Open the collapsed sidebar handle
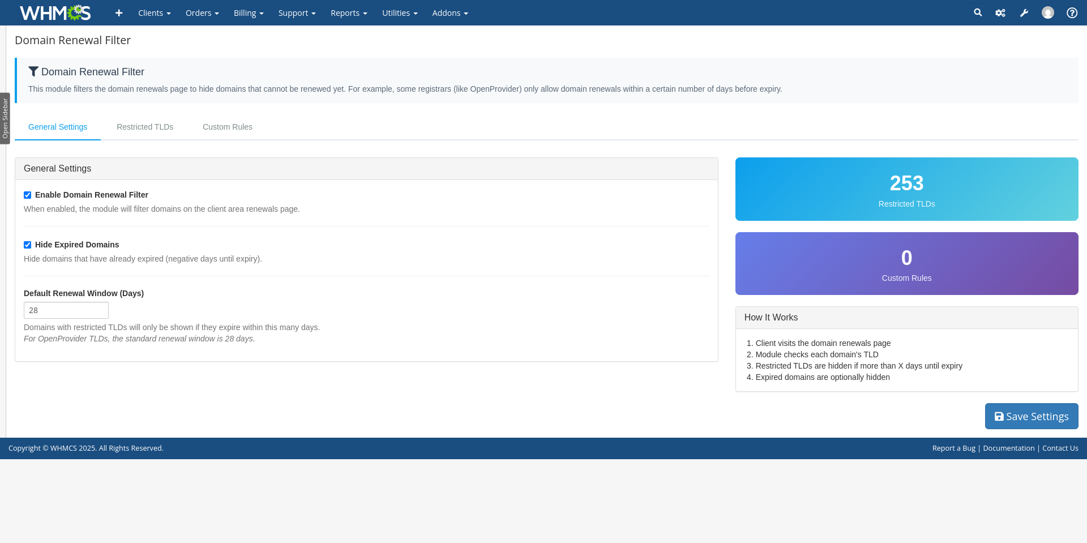The image size is (1087, 543). click(x=5, y=118)
